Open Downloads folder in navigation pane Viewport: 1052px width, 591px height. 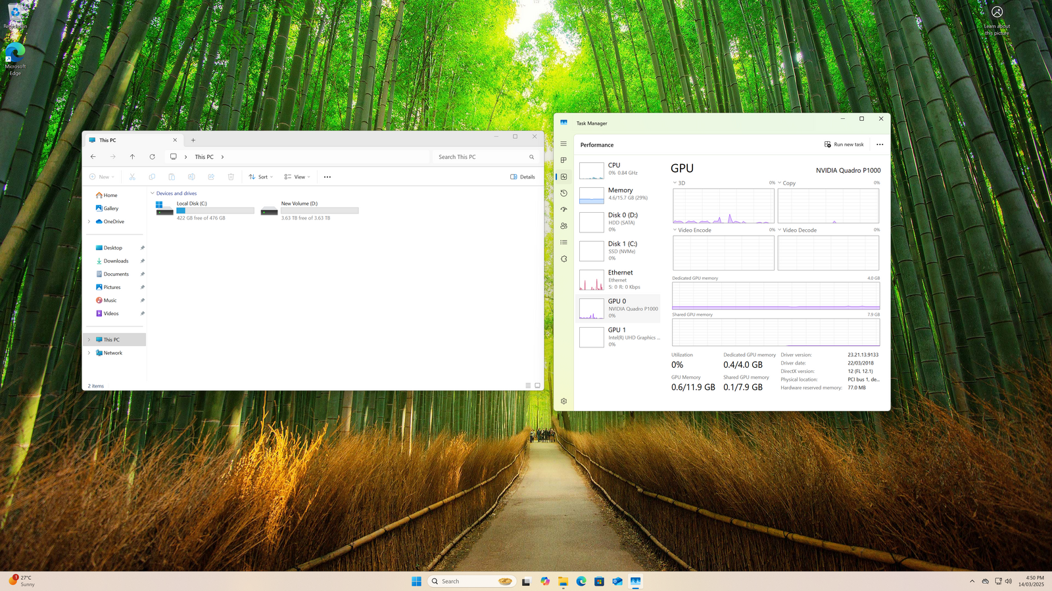(x=116, y=261)
